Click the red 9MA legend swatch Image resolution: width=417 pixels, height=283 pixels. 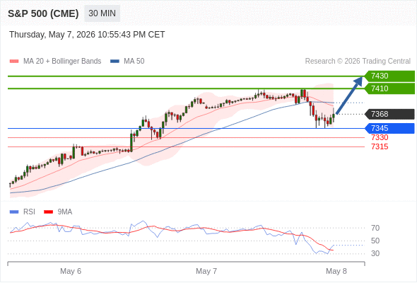click(48, 212)
